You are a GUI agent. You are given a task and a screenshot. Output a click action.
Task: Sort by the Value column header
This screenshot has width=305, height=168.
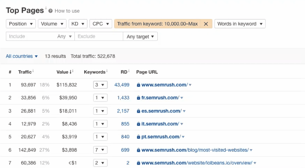click(x=64, y=72)
